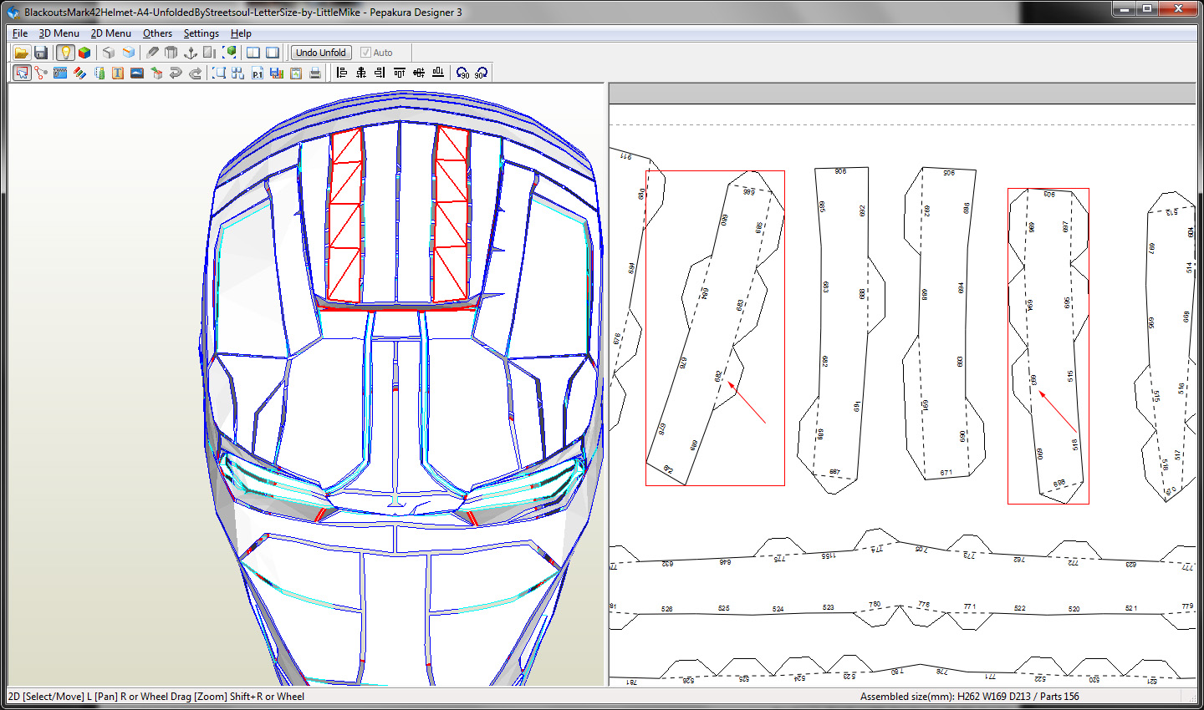This screenshot has width=1204, height=710.
Task: Click the printer icon
Action: coord(315,73)
